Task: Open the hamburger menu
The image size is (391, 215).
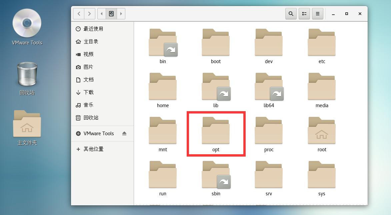Action: tap(317, 14)
